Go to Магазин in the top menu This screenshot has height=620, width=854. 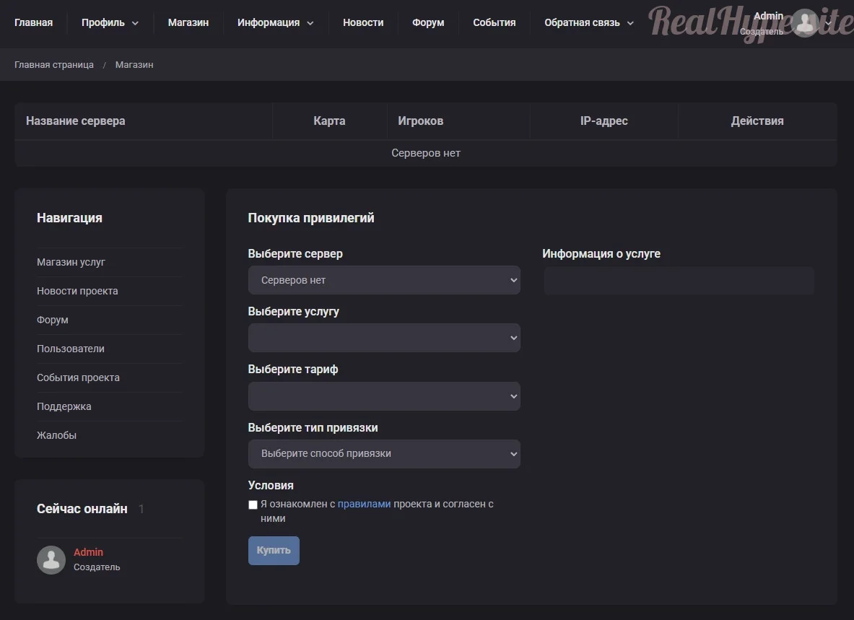[x=188, y=23]
